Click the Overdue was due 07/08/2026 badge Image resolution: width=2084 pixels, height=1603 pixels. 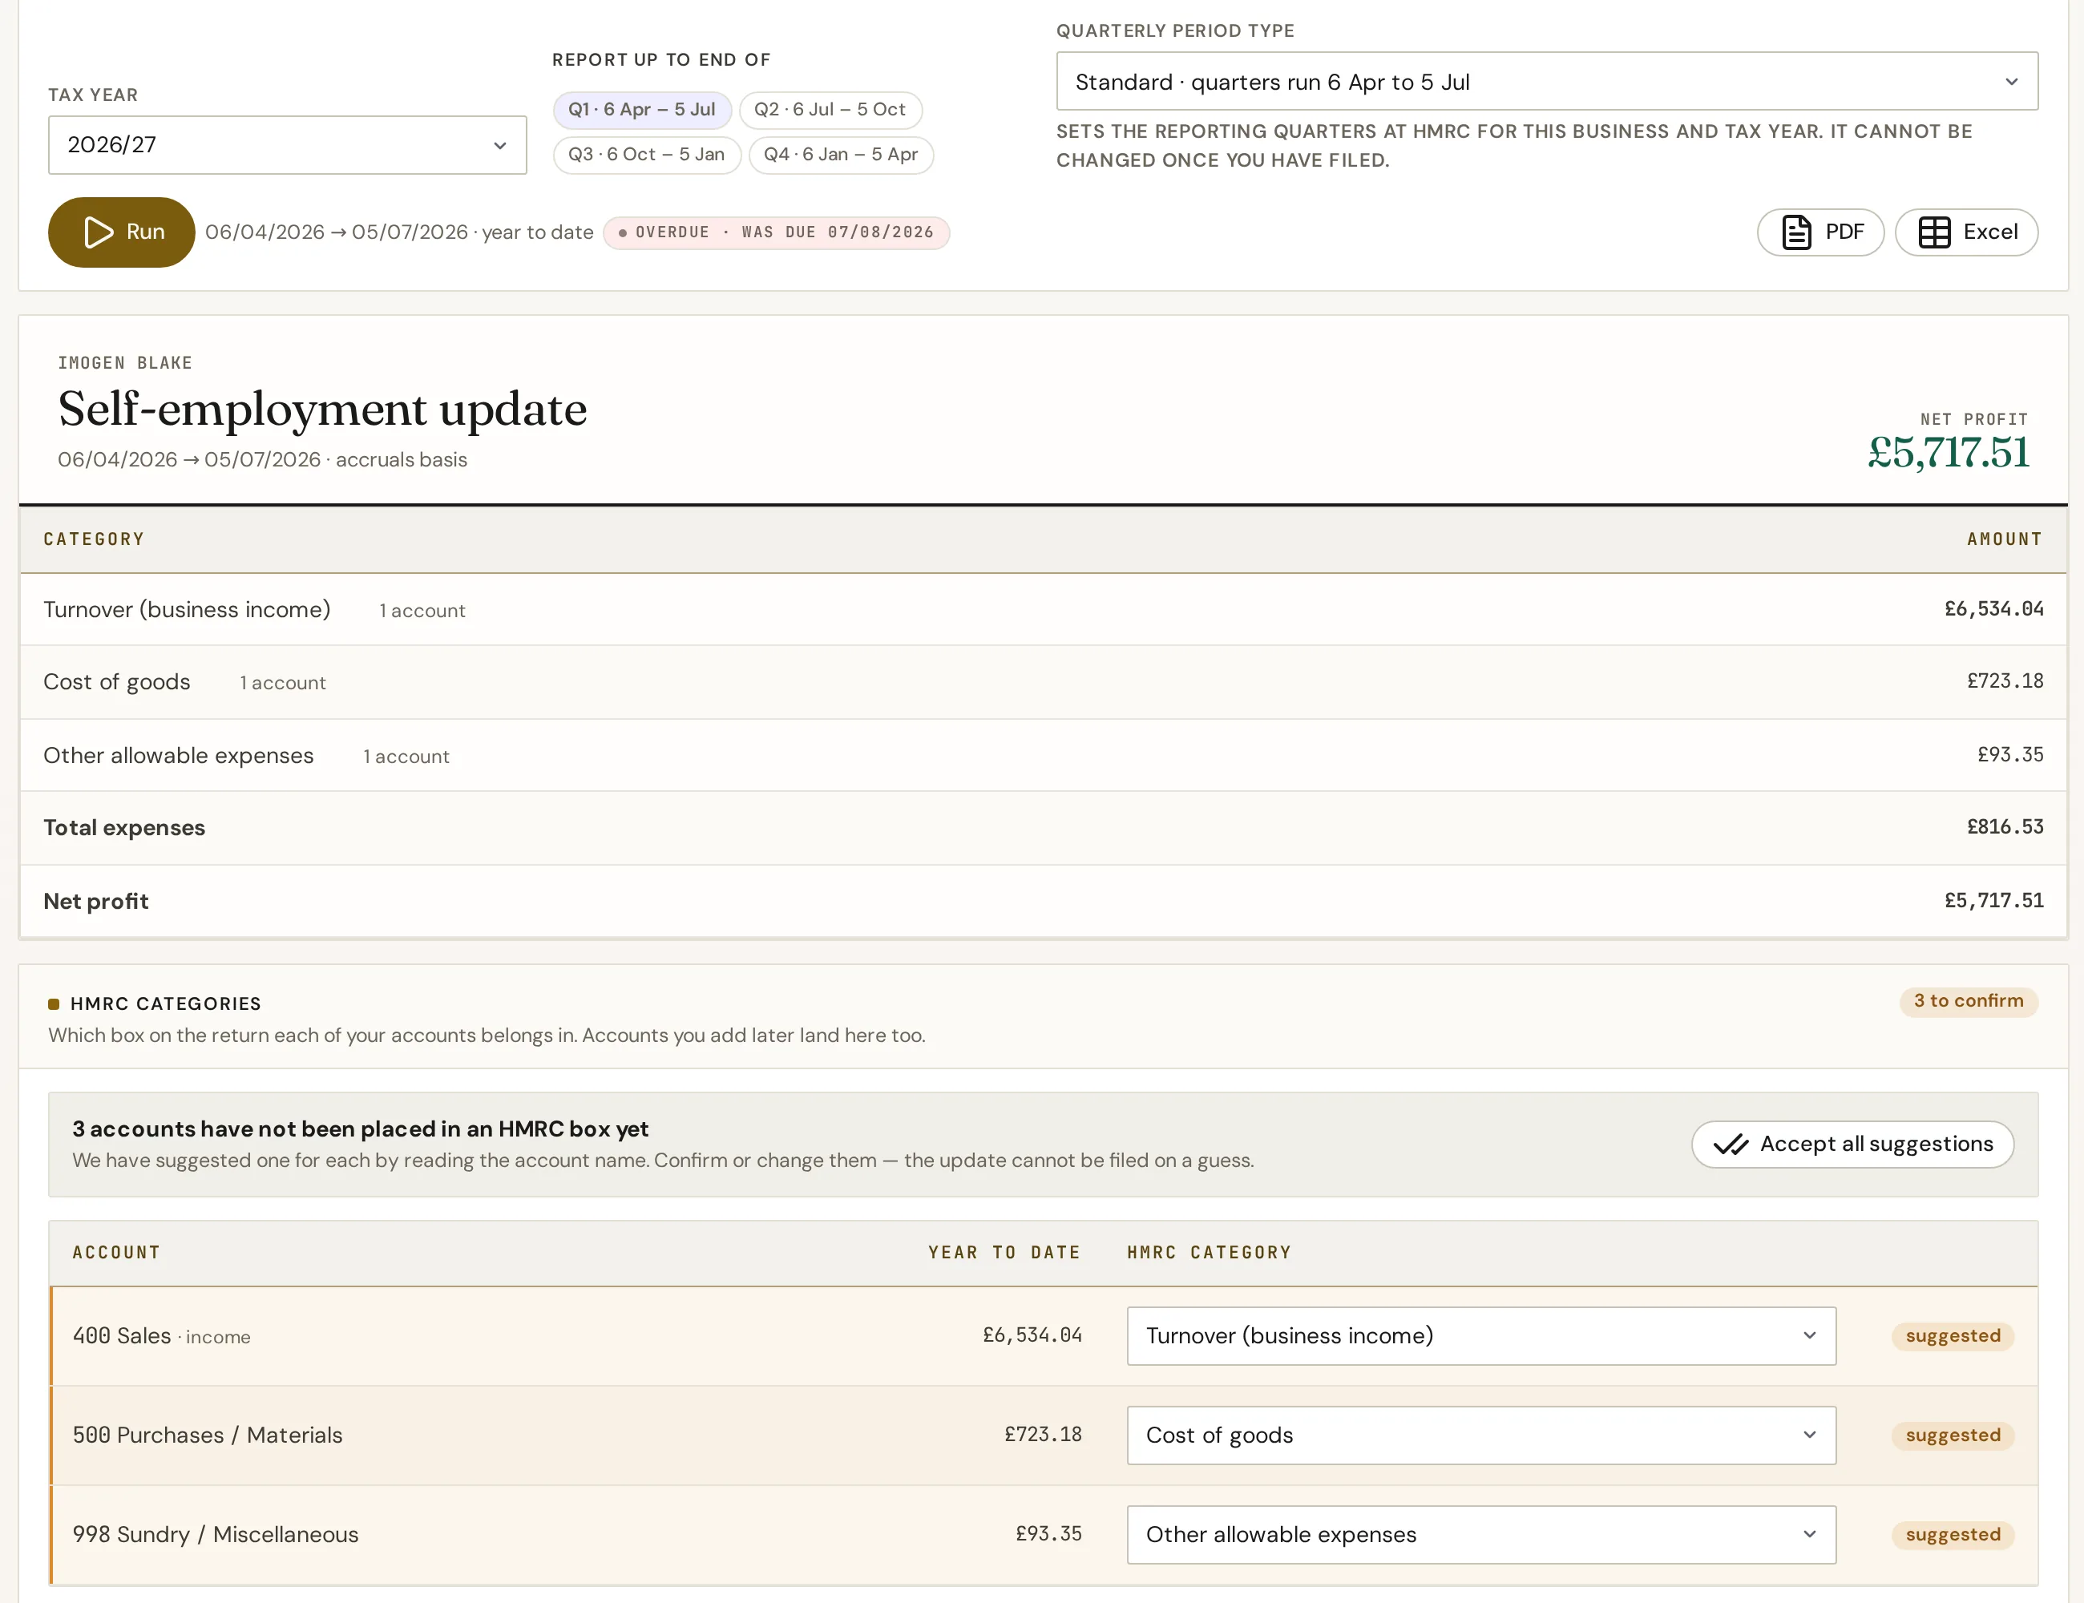(x=776, y=232)
